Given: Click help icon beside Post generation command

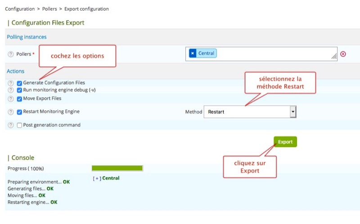Looking at the screenshot, I should pyautogui.click(x=11, y=125).
